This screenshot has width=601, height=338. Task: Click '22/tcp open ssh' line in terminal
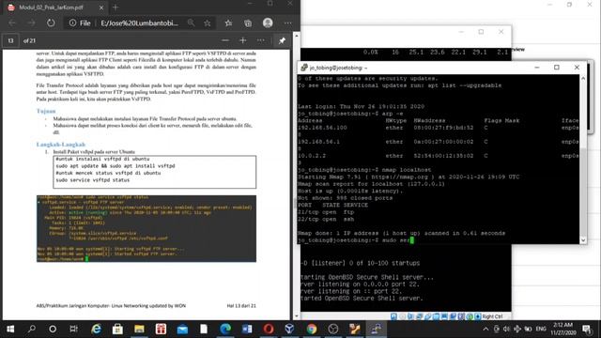[x=326, y=219]
